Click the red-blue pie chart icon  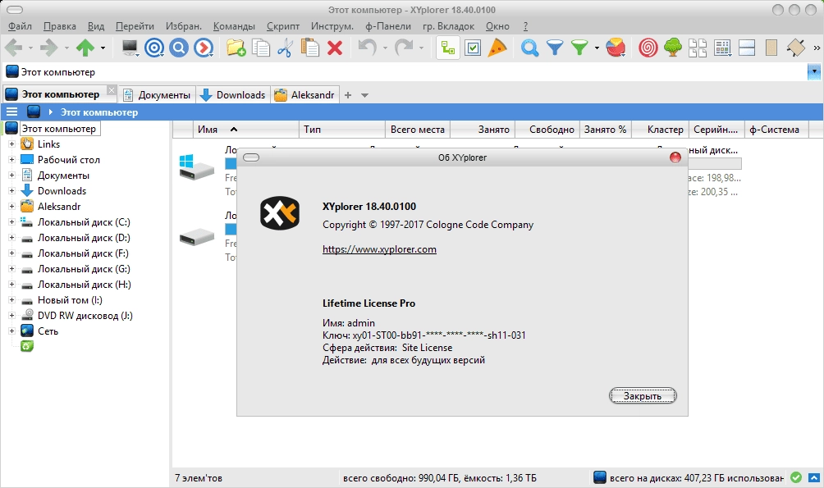pyautogui.click(x=616, y=48)
